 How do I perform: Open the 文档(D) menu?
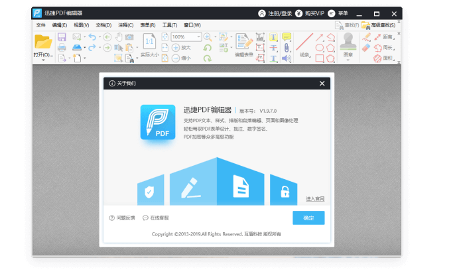click(103, 25)
